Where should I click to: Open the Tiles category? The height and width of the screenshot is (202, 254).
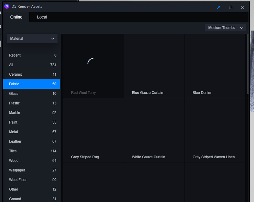click(32, 151)
